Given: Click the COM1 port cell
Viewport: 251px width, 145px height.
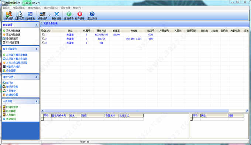Looking at the screenshot, I should 151,35.
